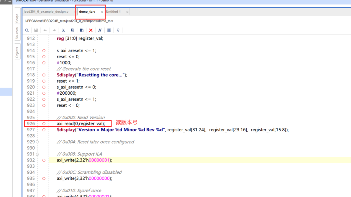Close the Untitled 1 tab

coord(127,12)
